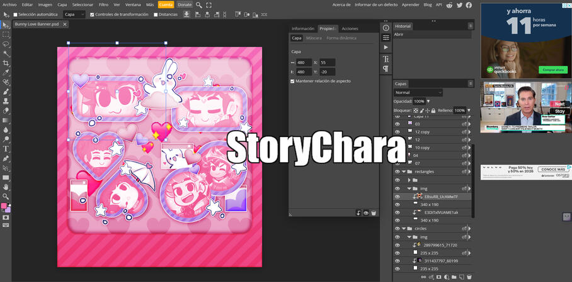Toggle fullscreen mode icon

209,4
